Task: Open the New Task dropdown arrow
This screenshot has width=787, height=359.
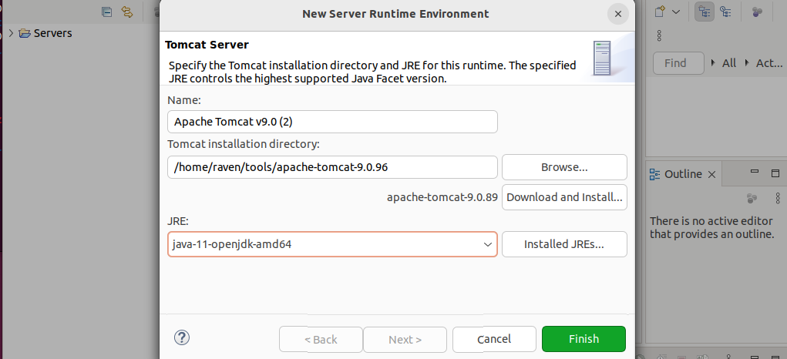Action: point(676,12)
